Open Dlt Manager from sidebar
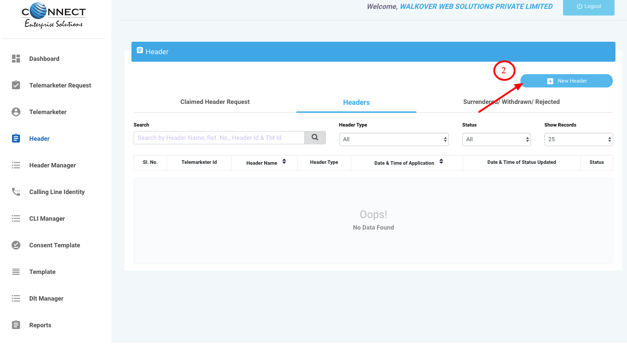This screenshot has height=345, width=627. [x=46, y=298]
